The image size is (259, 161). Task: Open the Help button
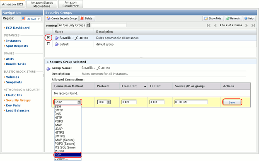click(249, 18)
